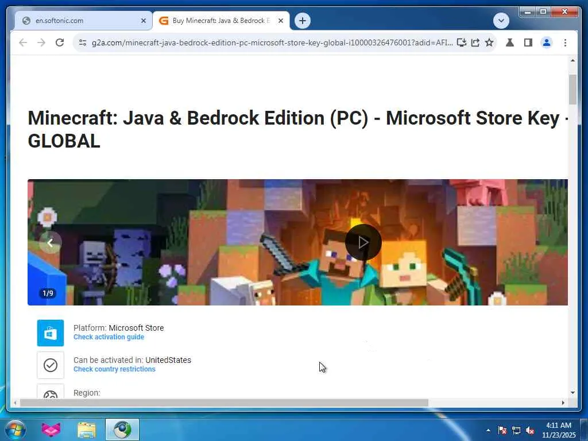
Task: Click the browser taskbar button
Action: point(122,430)
